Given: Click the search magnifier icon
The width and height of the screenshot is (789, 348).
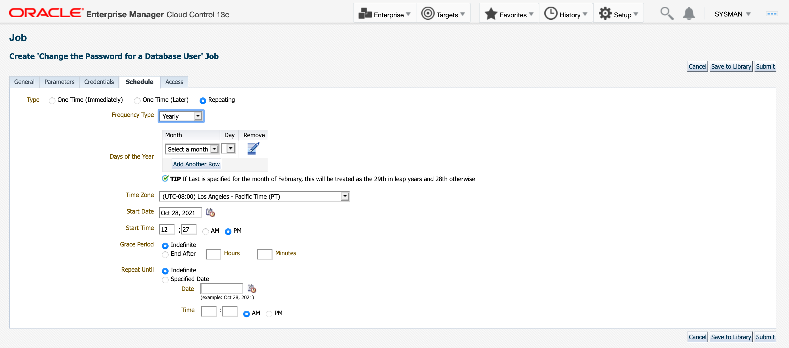Looking at the screenshot, I should (666, 14).
